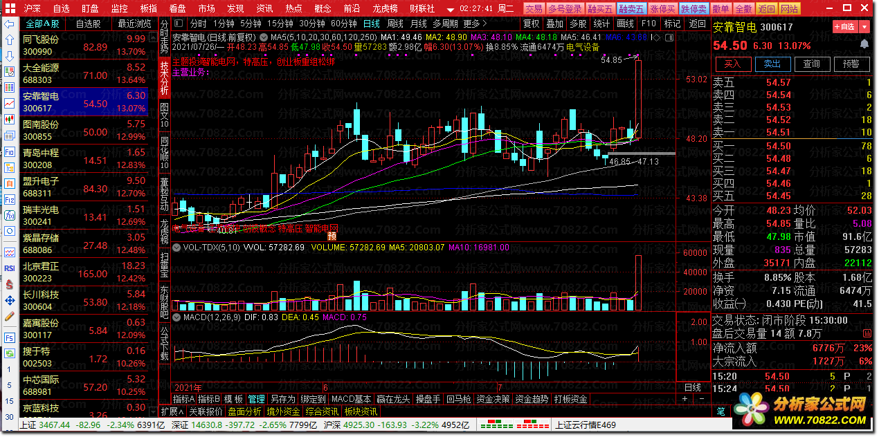Click the line chart icon in sidebar
Screen dimensions: 879x437
pos(10,104)
